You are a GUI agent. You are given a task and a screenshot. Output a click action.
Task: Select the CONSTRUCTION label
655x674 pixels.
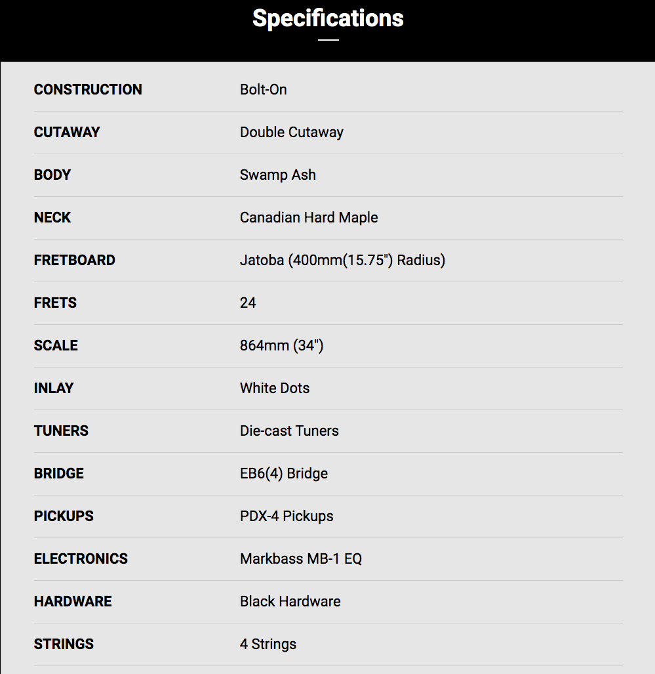point(88,89)
